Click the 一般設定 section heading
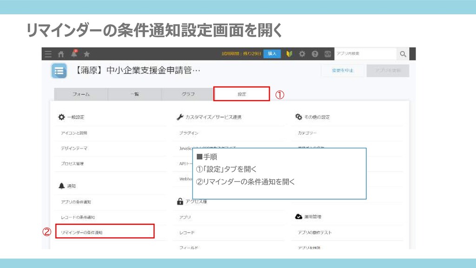 pos(76,117)
